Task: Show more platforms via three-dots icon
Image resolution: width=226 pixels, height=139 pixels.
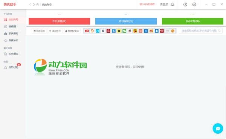Action: point(167,31)
